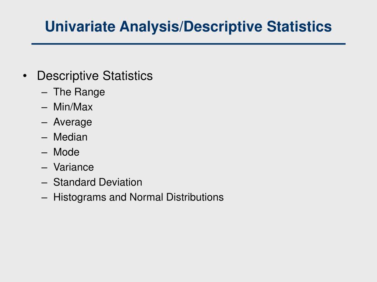
Task: Click the blue horizontal line under title
Action: coord(188,44)
